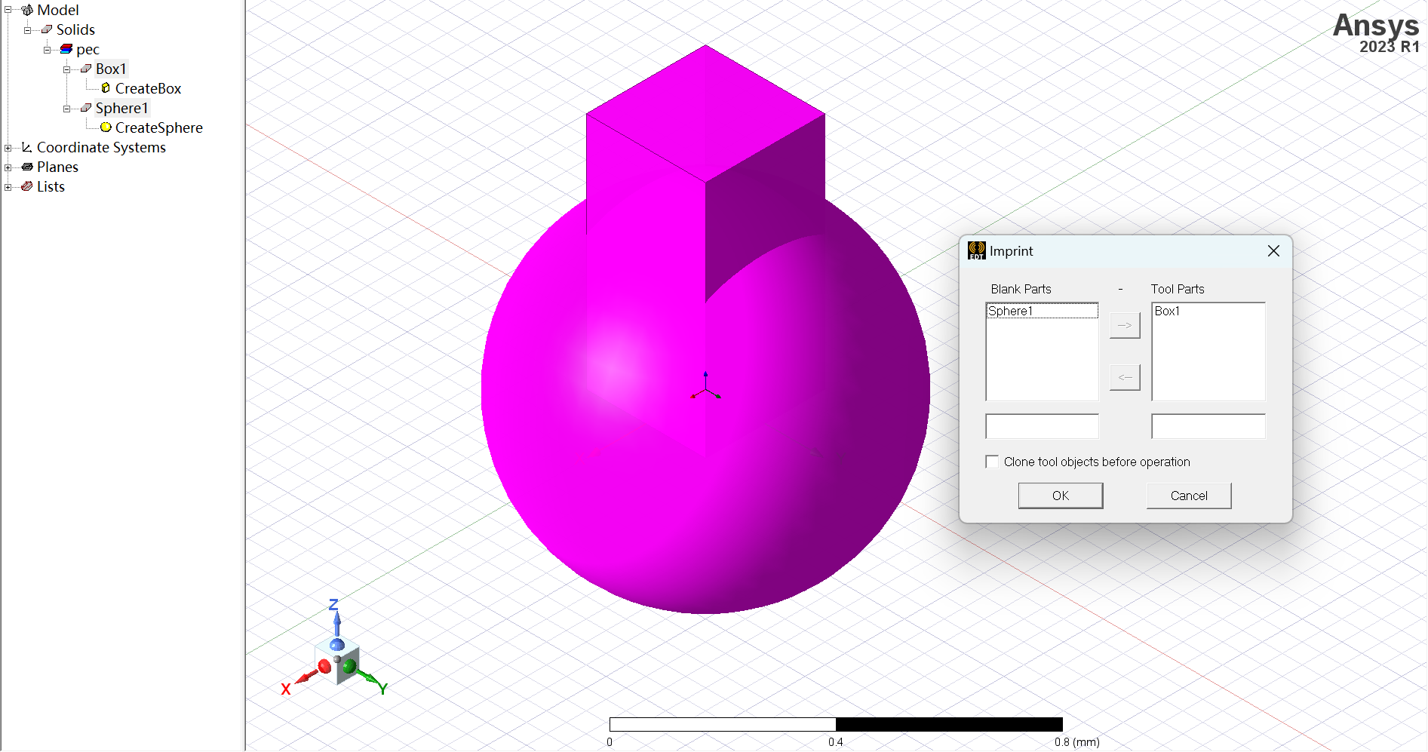1428x752 pixels.
Task: Cancel the Imprint dialog
Action: 1189,496
